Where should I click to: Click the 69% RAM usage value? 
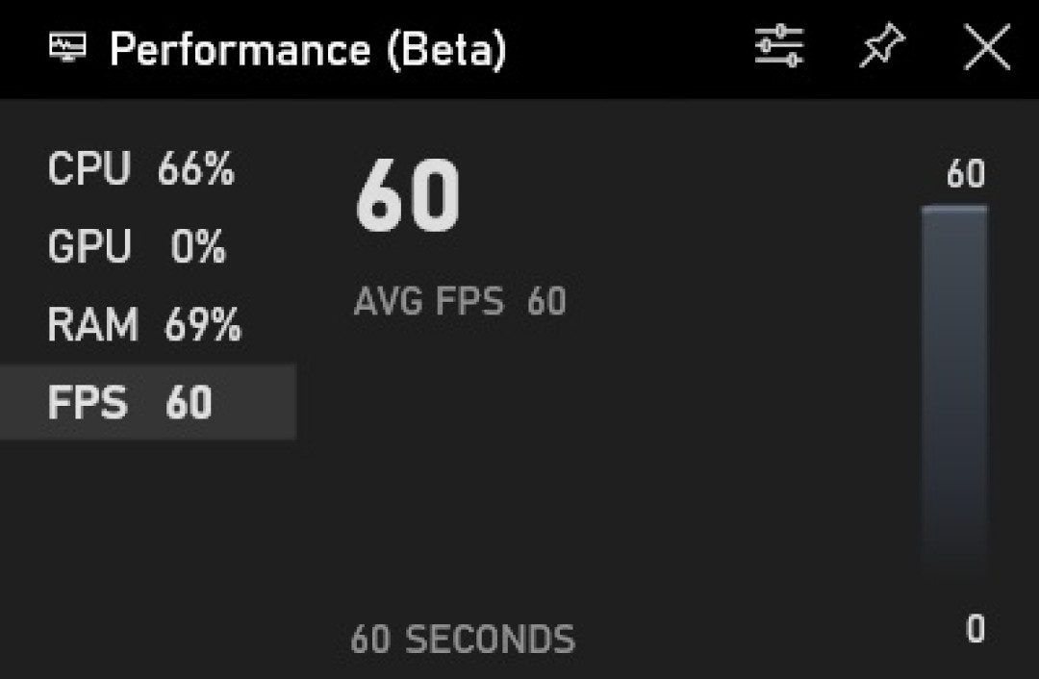202,326
